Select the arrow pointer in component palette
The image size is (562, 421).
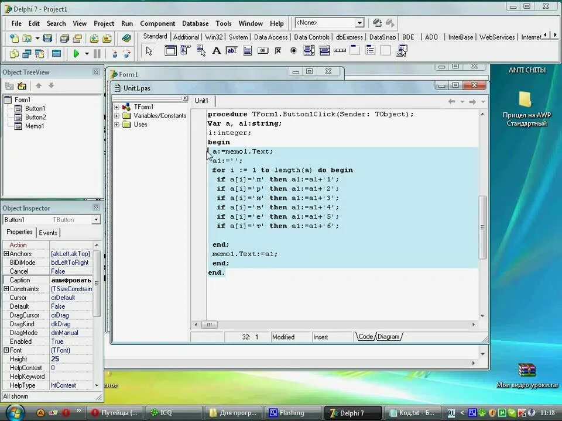point(149,51)
